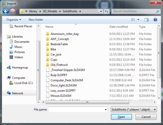
Task: Select the Bike folder icon
Action: [48, 49]
